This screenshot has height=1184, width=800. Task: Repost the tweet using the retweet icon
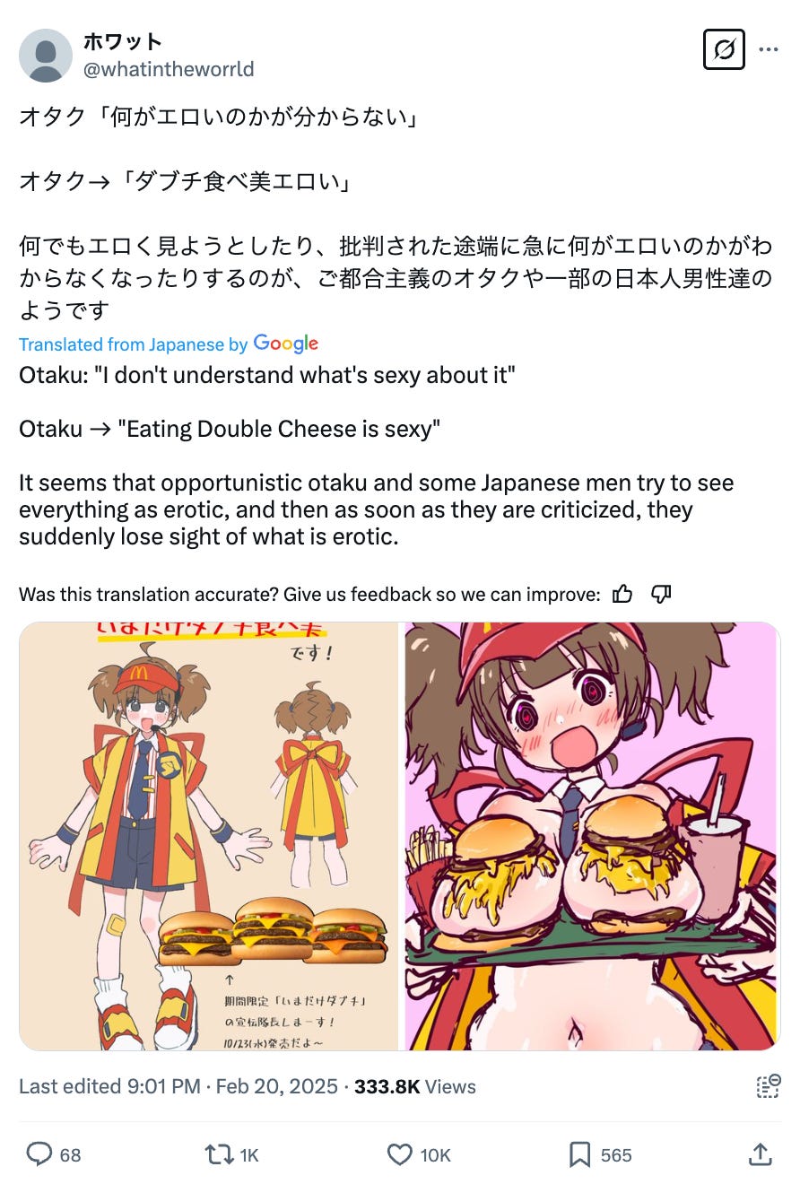point(219,1154)
